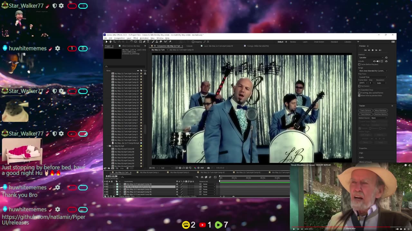Open the File menu

[x=106, y=38]
